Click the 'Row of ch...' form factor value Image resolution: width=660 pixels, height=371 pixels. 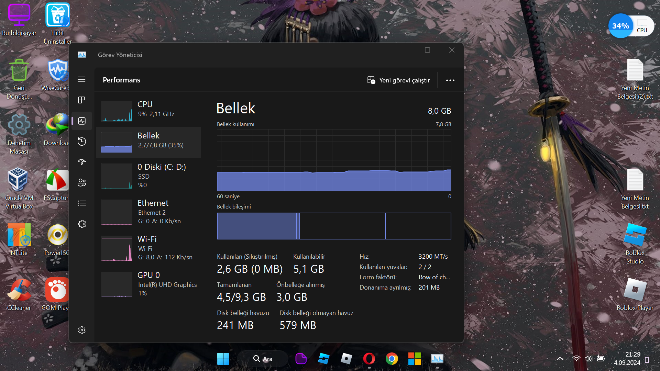[x=434, y=277]
